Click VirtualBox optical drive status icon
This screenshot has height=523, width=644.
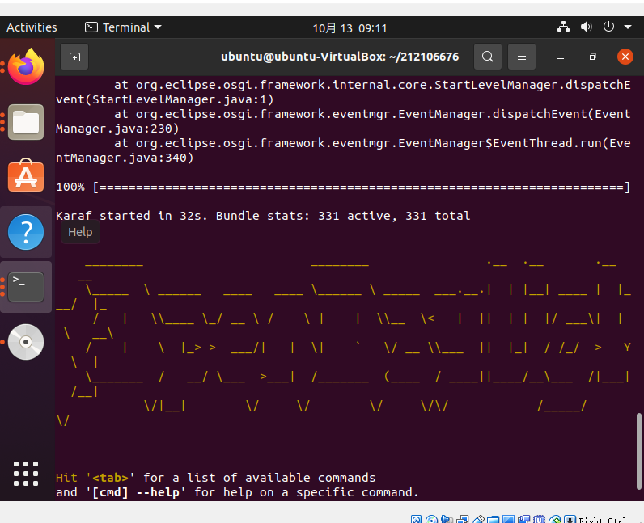pyautogui.click(x=432, y=519)
